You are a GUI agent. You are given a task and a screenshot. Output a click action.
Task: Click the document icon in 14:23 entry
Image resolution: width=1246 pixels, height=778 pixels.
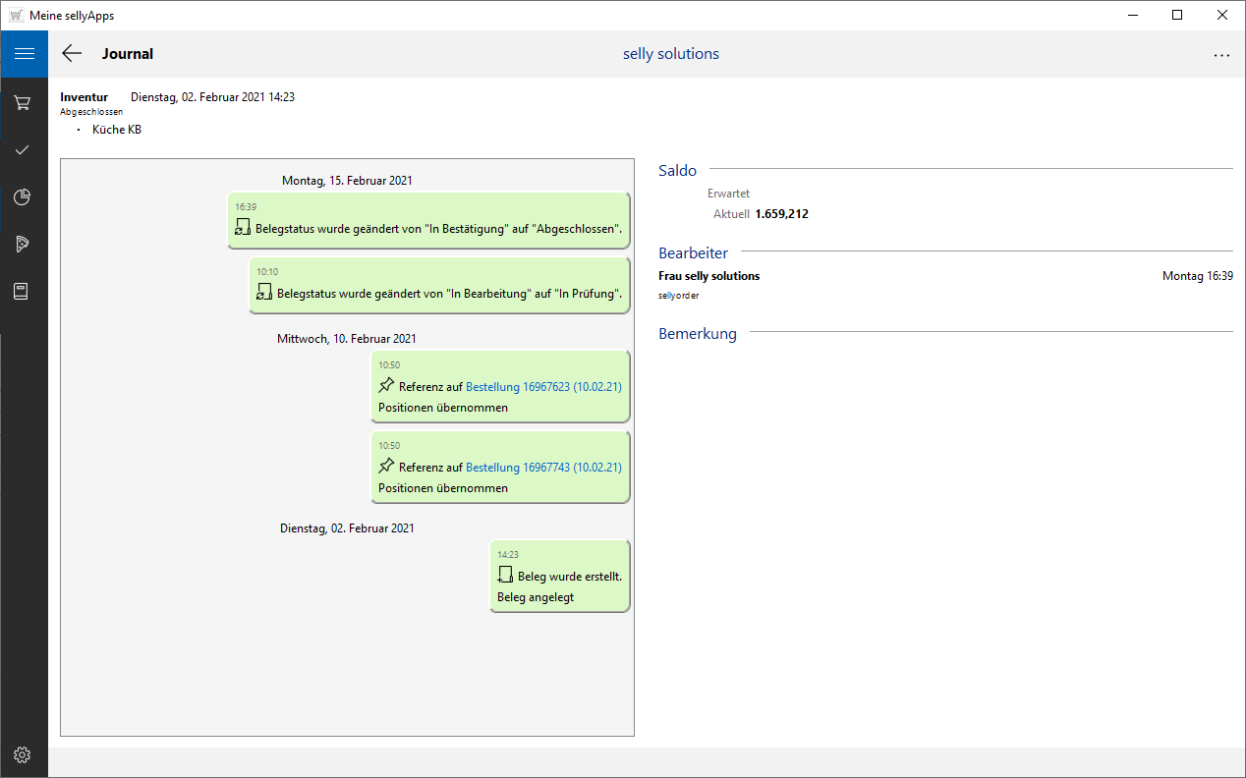[x=505, y=576]
